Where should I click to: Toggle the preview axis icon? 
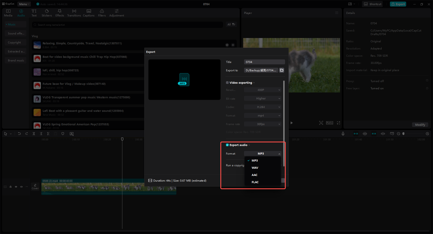383,134
